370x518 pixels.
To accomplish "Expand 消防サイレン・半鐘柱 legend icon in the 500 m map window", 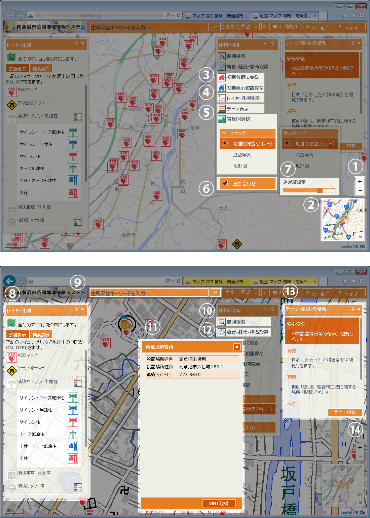I will coord(78,117).
